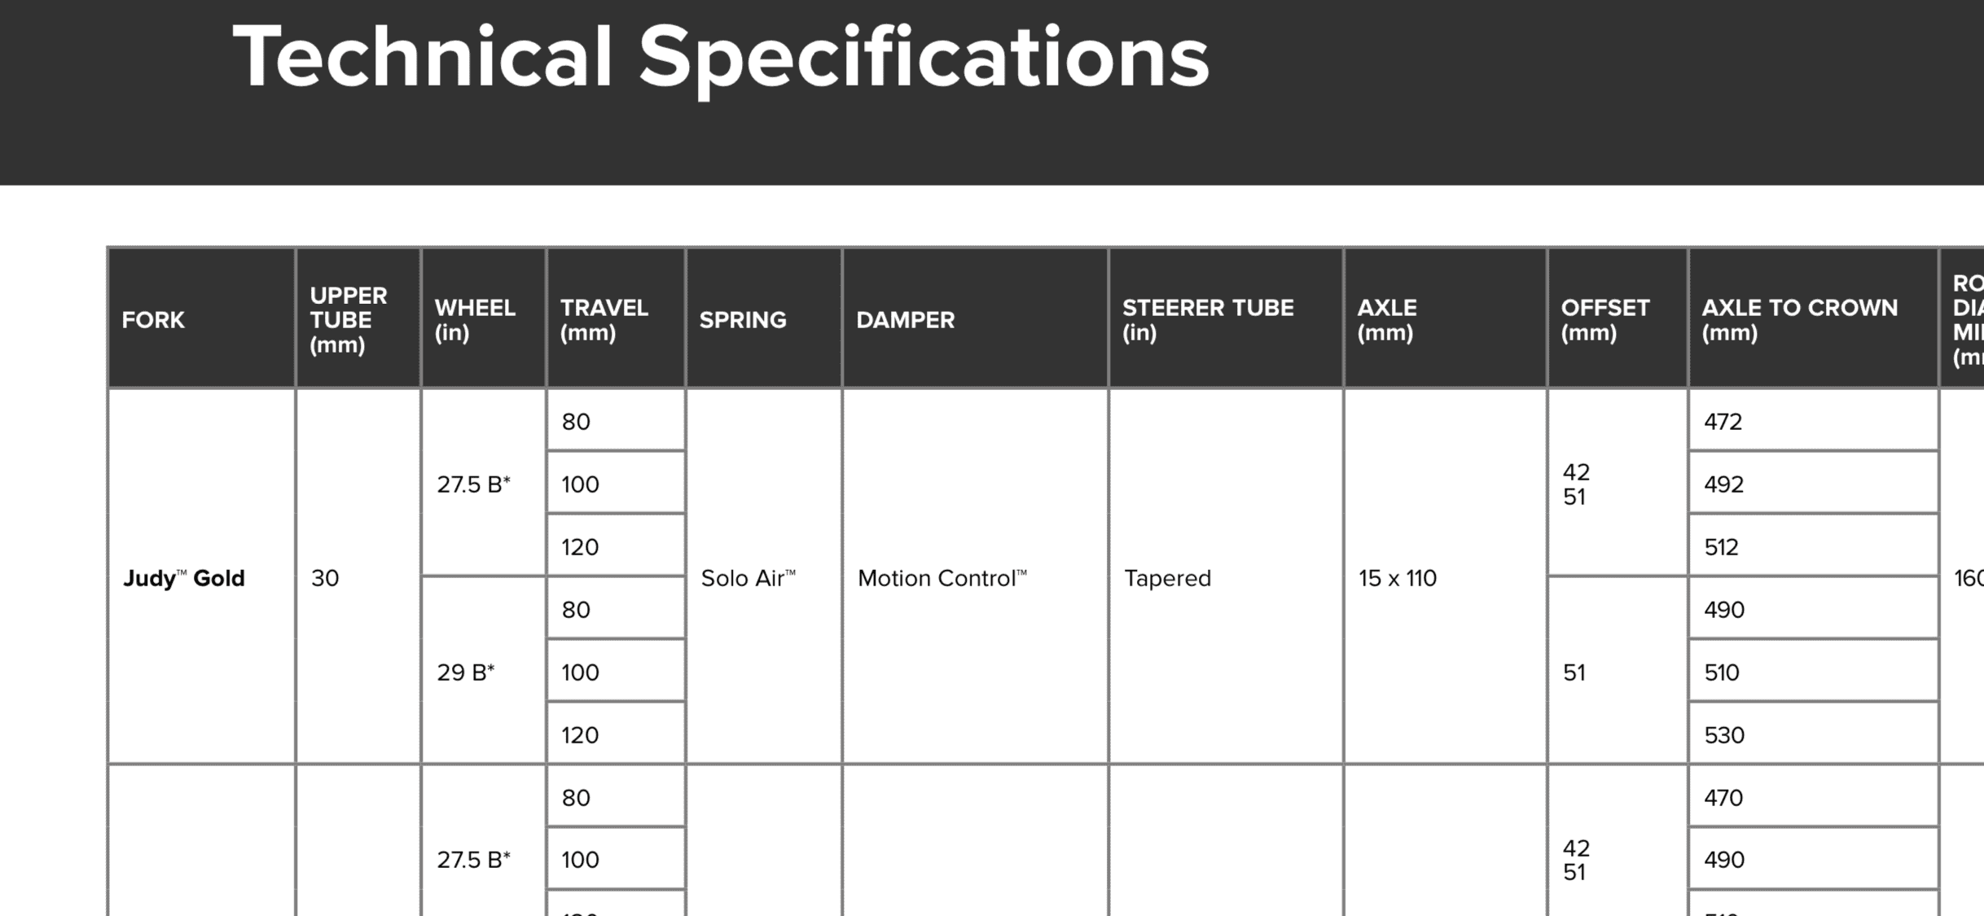
Task: Click the Technical Specifications heading
Action: (721, 59)
